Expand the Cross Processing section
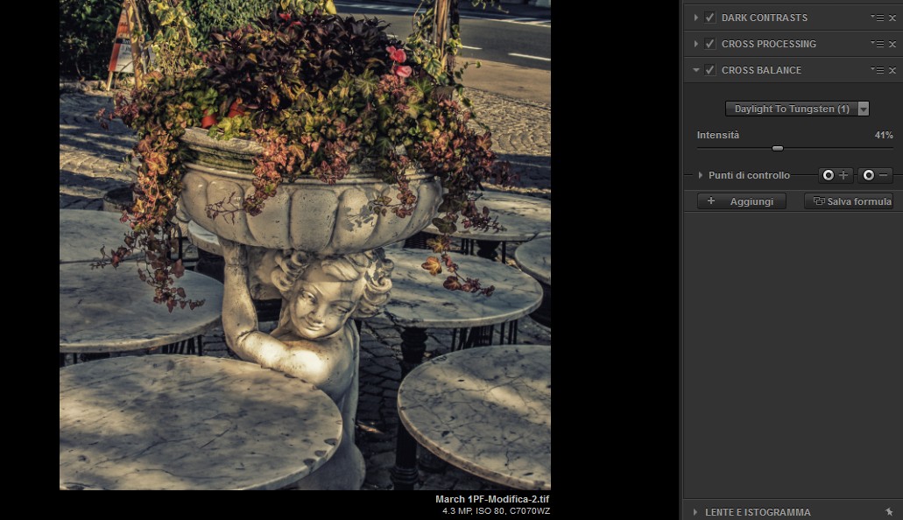 696,44
